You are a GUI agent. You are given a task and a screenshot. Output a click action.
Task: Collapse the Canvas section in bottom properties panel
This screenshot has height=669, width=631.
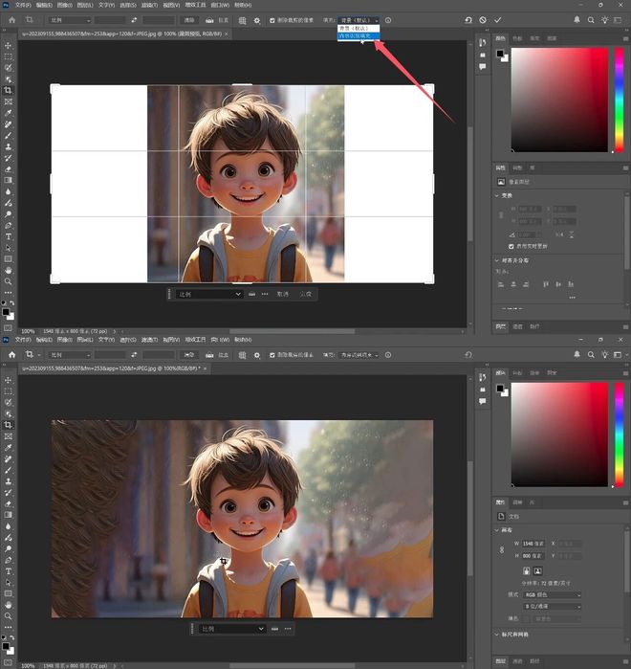[x=497, y=530]
